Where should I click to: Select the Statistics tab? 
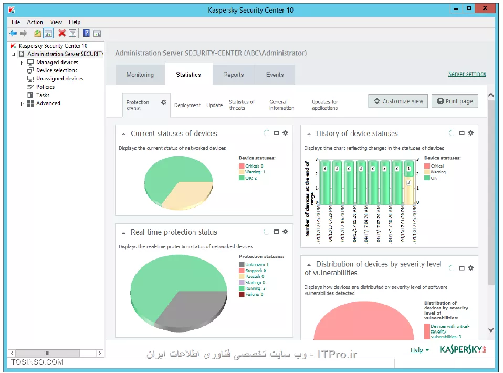coord(188,75)
